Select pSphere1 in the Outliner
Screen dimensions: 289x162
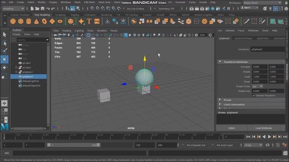pos(28,72)
